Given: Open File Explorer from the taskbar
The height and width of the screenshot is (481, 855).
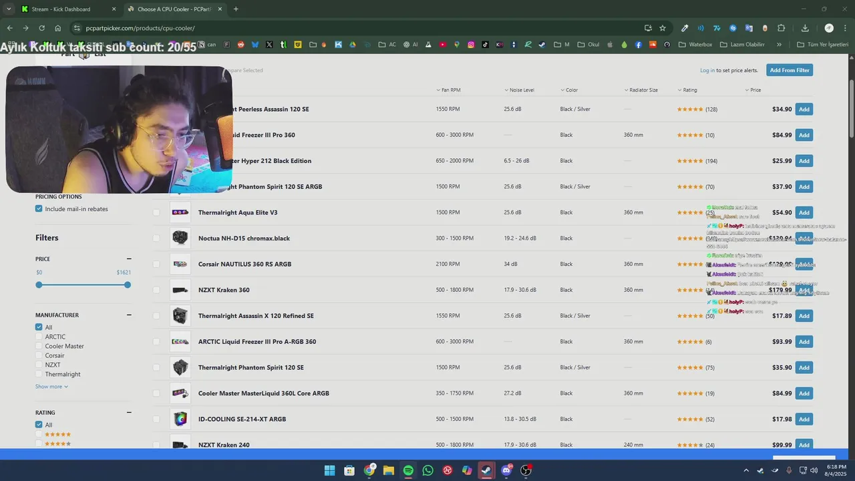Looking at the screenshot, I should click(389, 470).
